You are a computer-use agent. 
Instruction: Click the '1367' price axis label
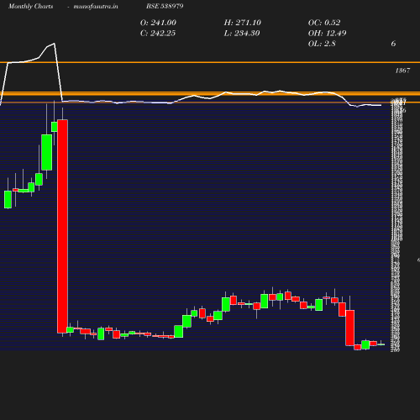coord(402,71)
